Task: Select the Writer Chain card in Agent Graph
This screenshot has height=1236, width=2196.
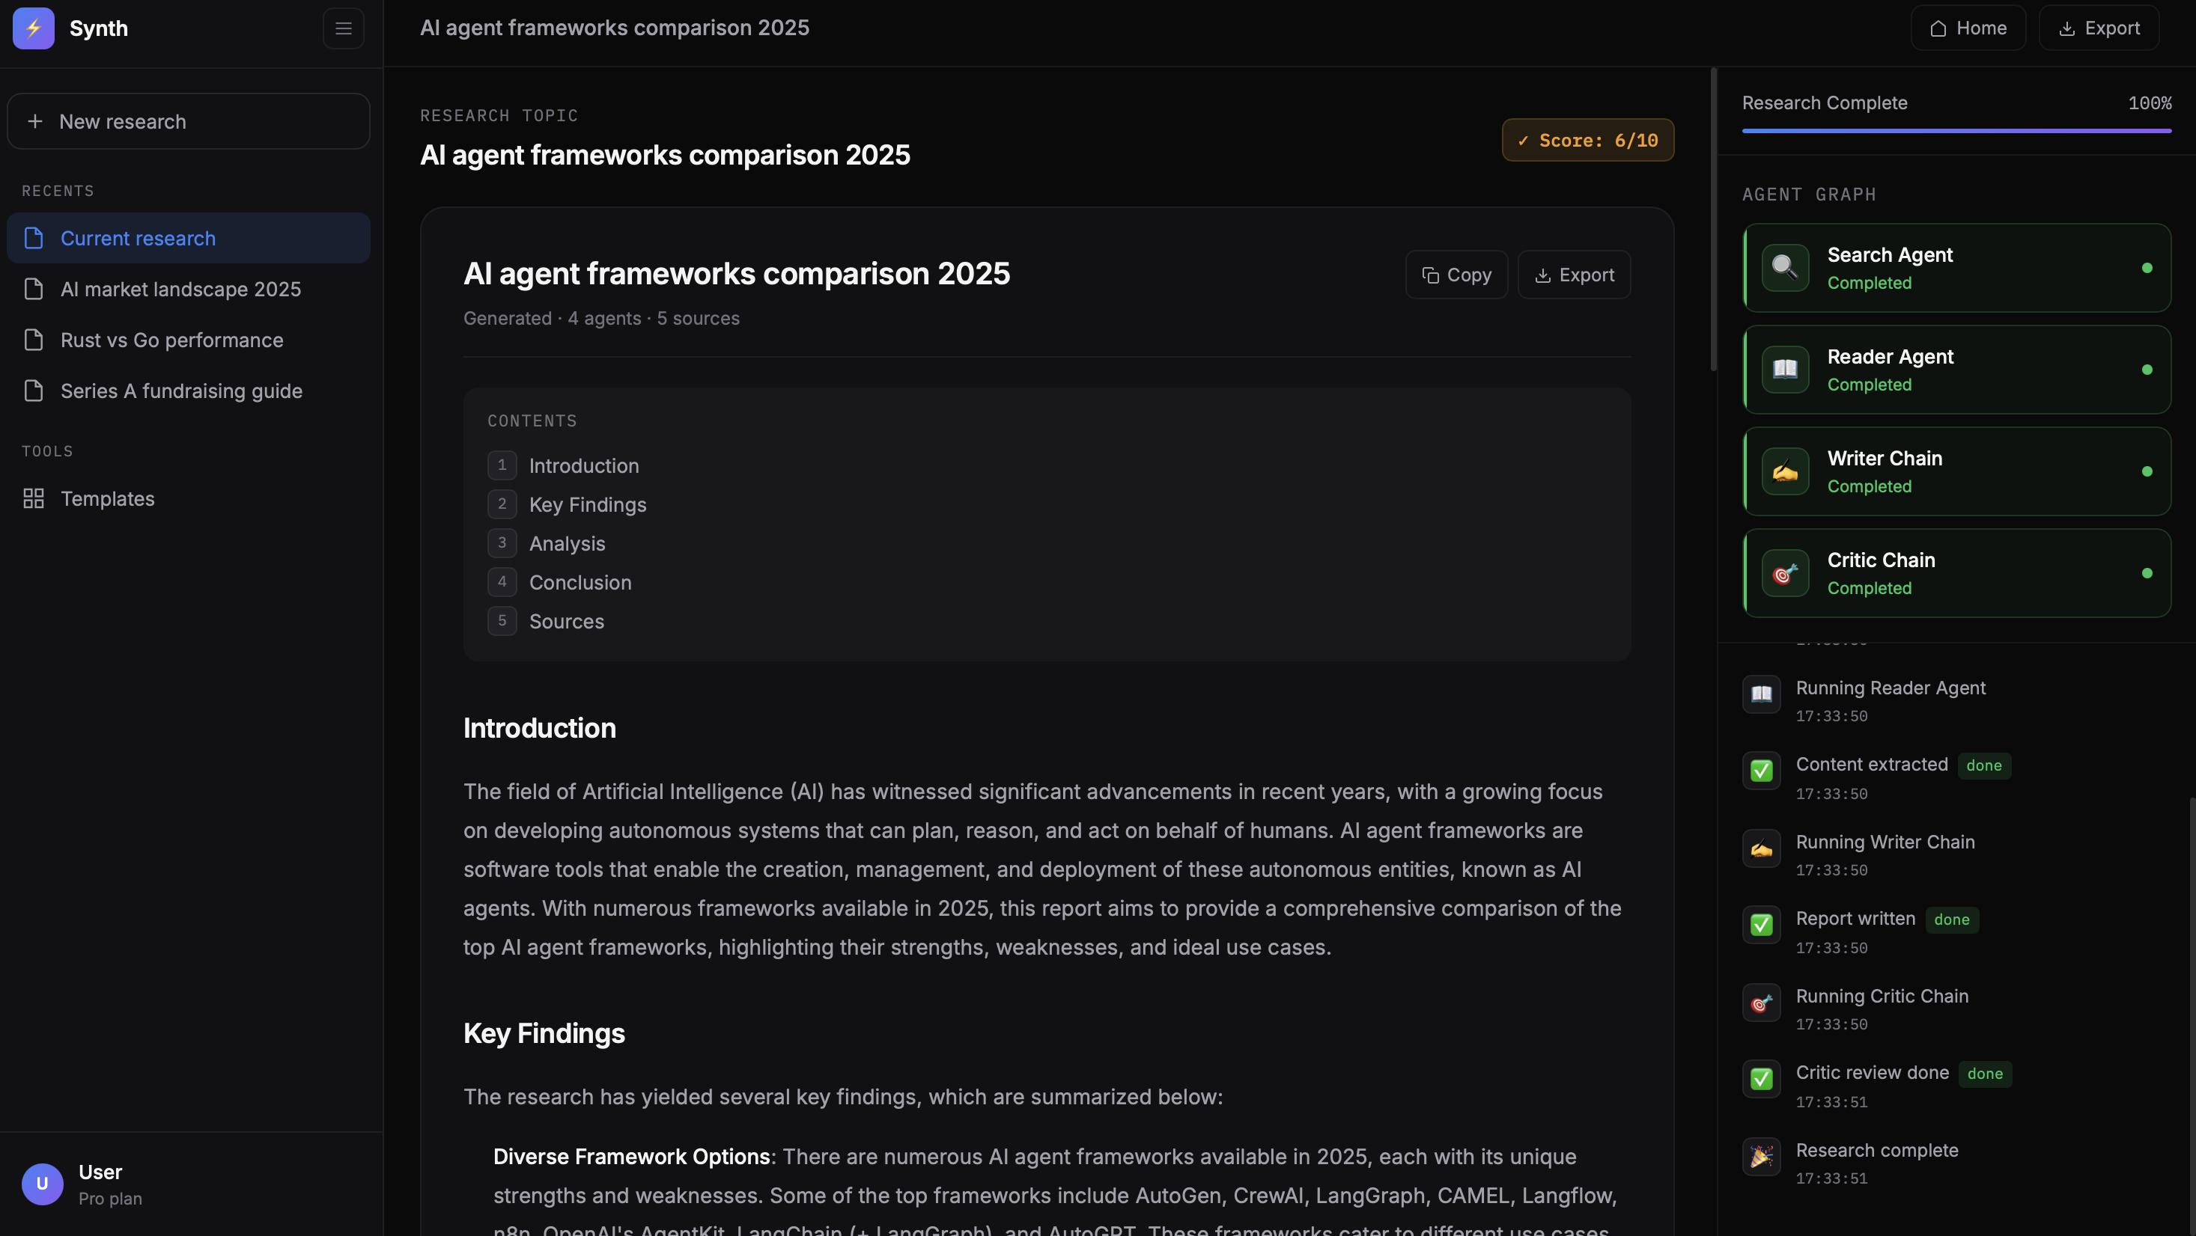Action: (1956, 471)
